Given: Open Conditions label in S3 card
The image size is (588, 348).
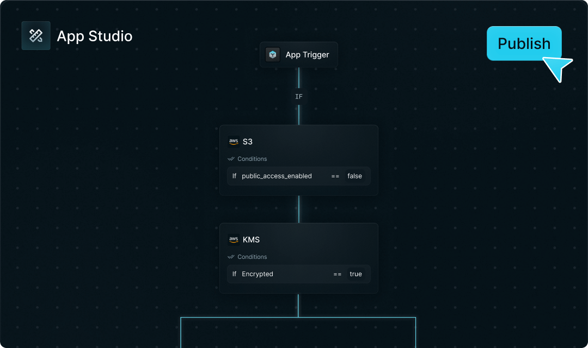Looking at the screenshot, I should (x=252, y=159).
